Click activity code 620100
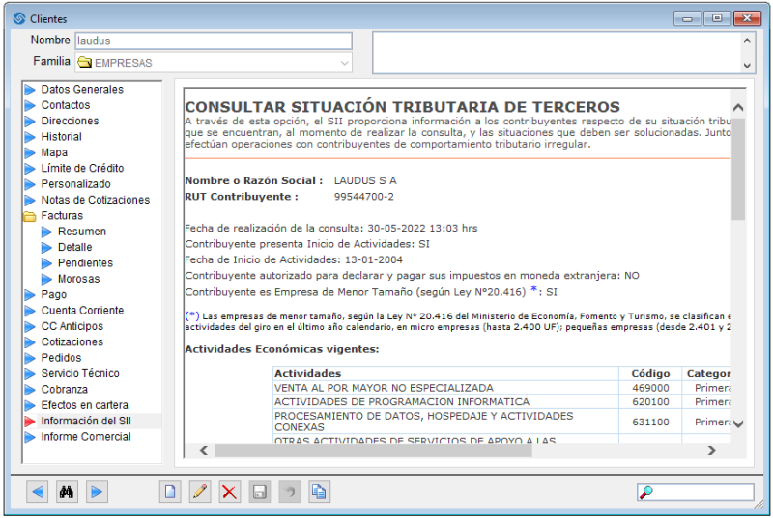Screen dimensions: 773x518 (x=650, y=402)
